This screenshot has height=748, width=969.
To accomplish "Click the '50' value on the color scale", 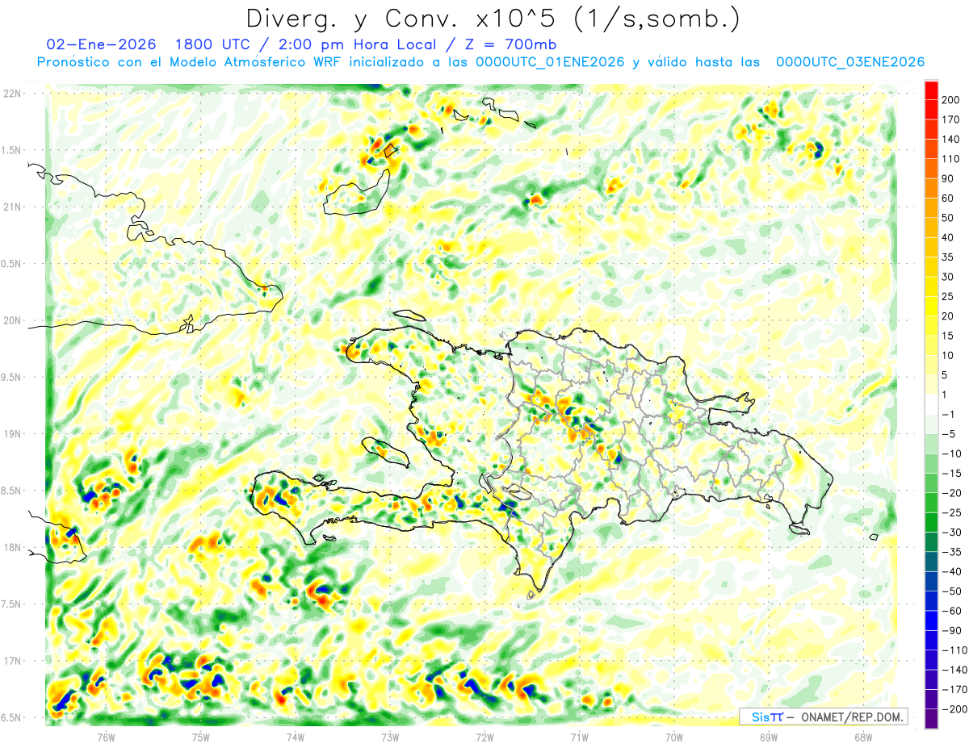I will point(949,218).
